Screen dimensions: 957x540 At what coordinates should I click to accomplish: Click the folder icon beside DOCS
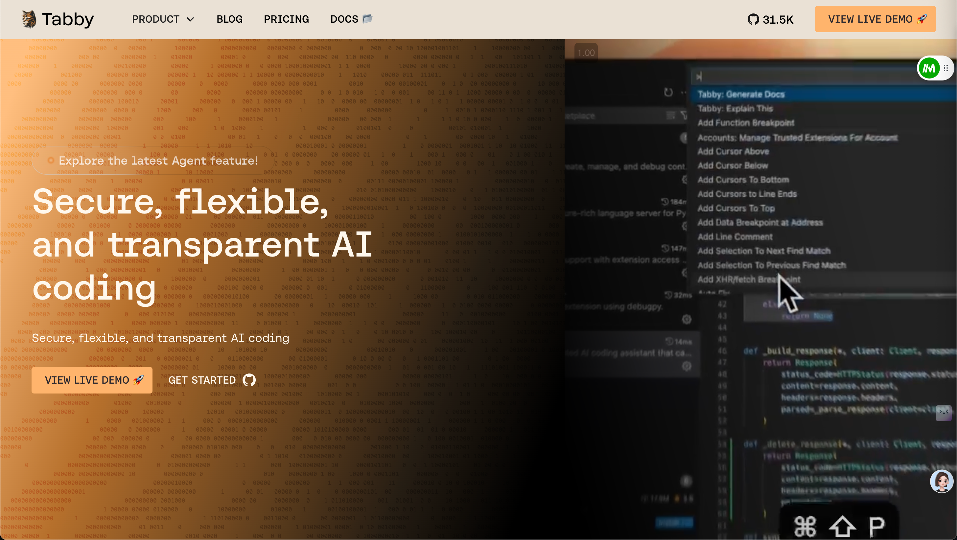click(367, 19)
